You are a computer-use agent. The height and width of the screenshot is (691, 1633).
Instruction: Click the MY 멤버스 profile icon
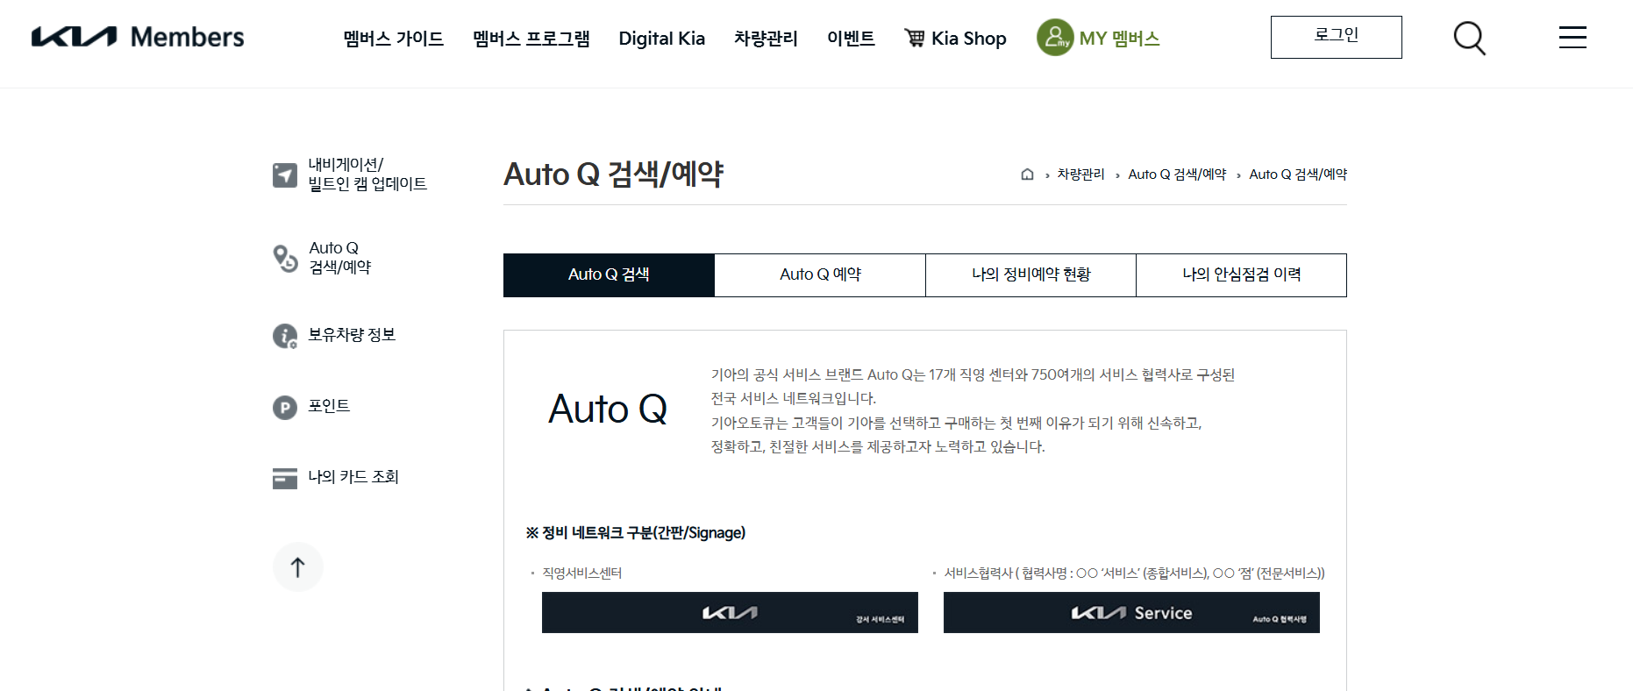(1055, 38)
